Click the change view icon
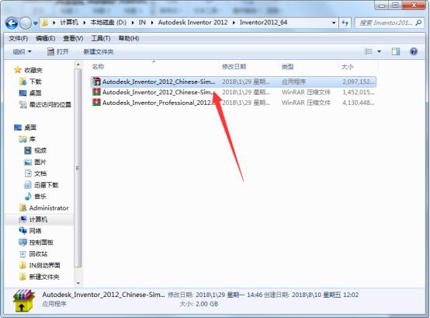This screenshot has height=318, width=430. pyautogui.click(x=369, y=51)
